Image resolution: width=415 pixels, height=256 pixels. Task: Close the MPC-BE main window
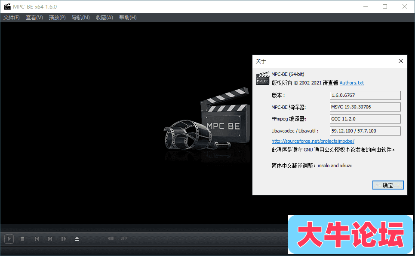tap(404, 6)
